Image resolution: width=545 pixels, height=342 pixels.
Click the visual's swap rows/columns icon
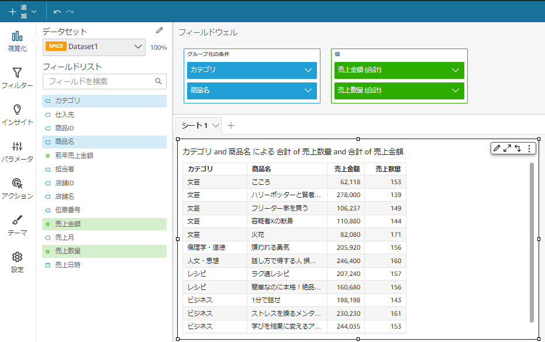tap(518, 148)
